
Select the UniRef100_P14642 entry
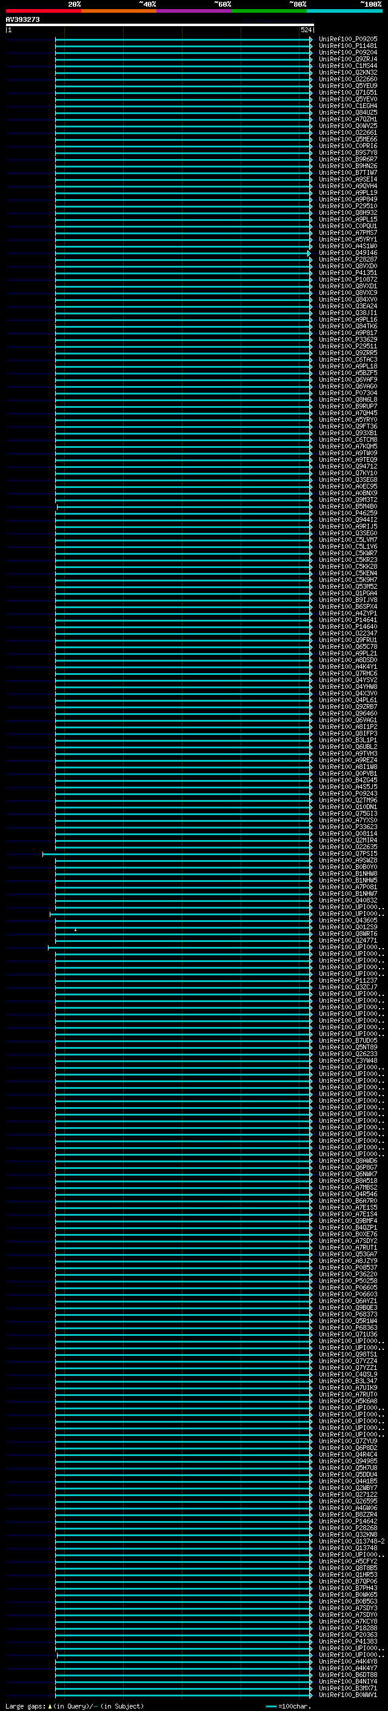coord(348,1521)
